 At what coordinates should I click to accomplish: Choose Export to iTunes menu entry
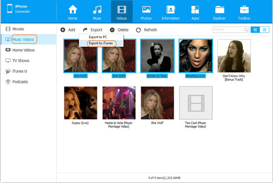[101, 43]
